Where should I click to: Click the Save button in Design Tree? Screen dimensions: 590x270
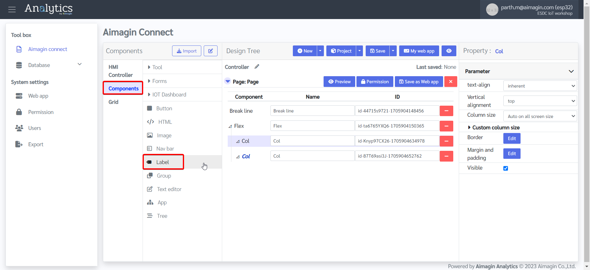(378, 51)
